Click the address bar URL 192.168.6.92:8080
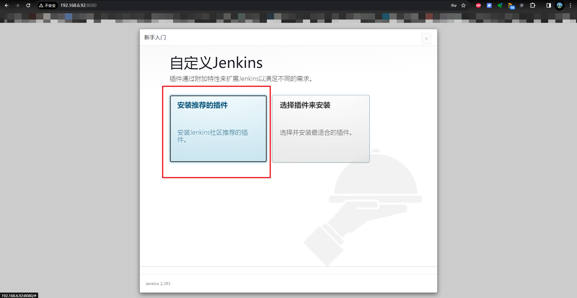 click(x=78, y=5)
